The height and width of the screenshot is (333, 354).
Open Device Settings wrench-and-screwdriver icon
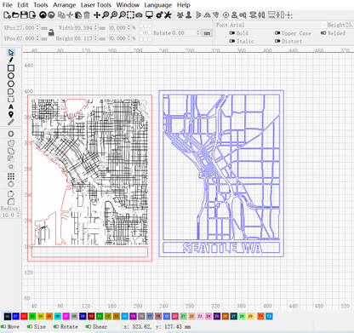[168, 15]
